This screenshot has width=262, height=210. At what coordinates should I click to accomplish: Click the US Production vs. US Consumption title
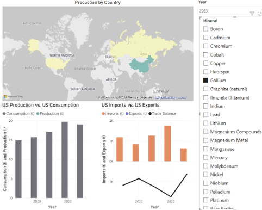pyautogui.click(x=41, y=105)
